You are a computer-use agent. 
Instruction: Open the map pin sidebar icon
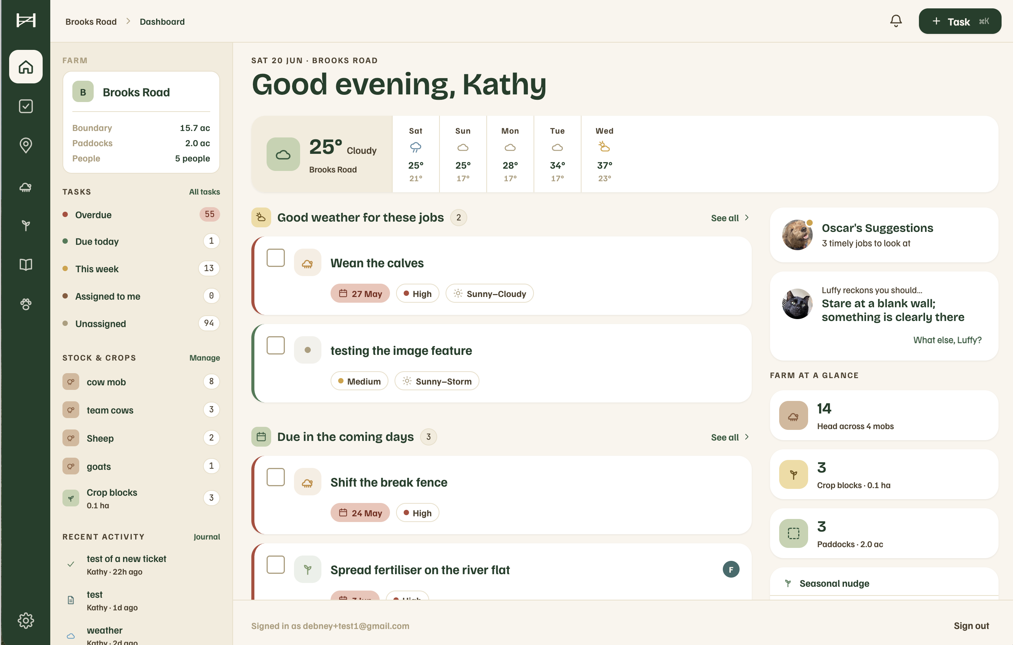pyautogui.click(x=26, y=145)
